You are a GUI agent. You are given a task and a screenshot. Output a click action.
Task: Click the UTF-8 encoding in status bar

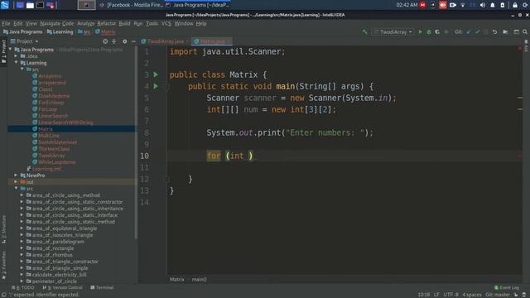[450, 295]
